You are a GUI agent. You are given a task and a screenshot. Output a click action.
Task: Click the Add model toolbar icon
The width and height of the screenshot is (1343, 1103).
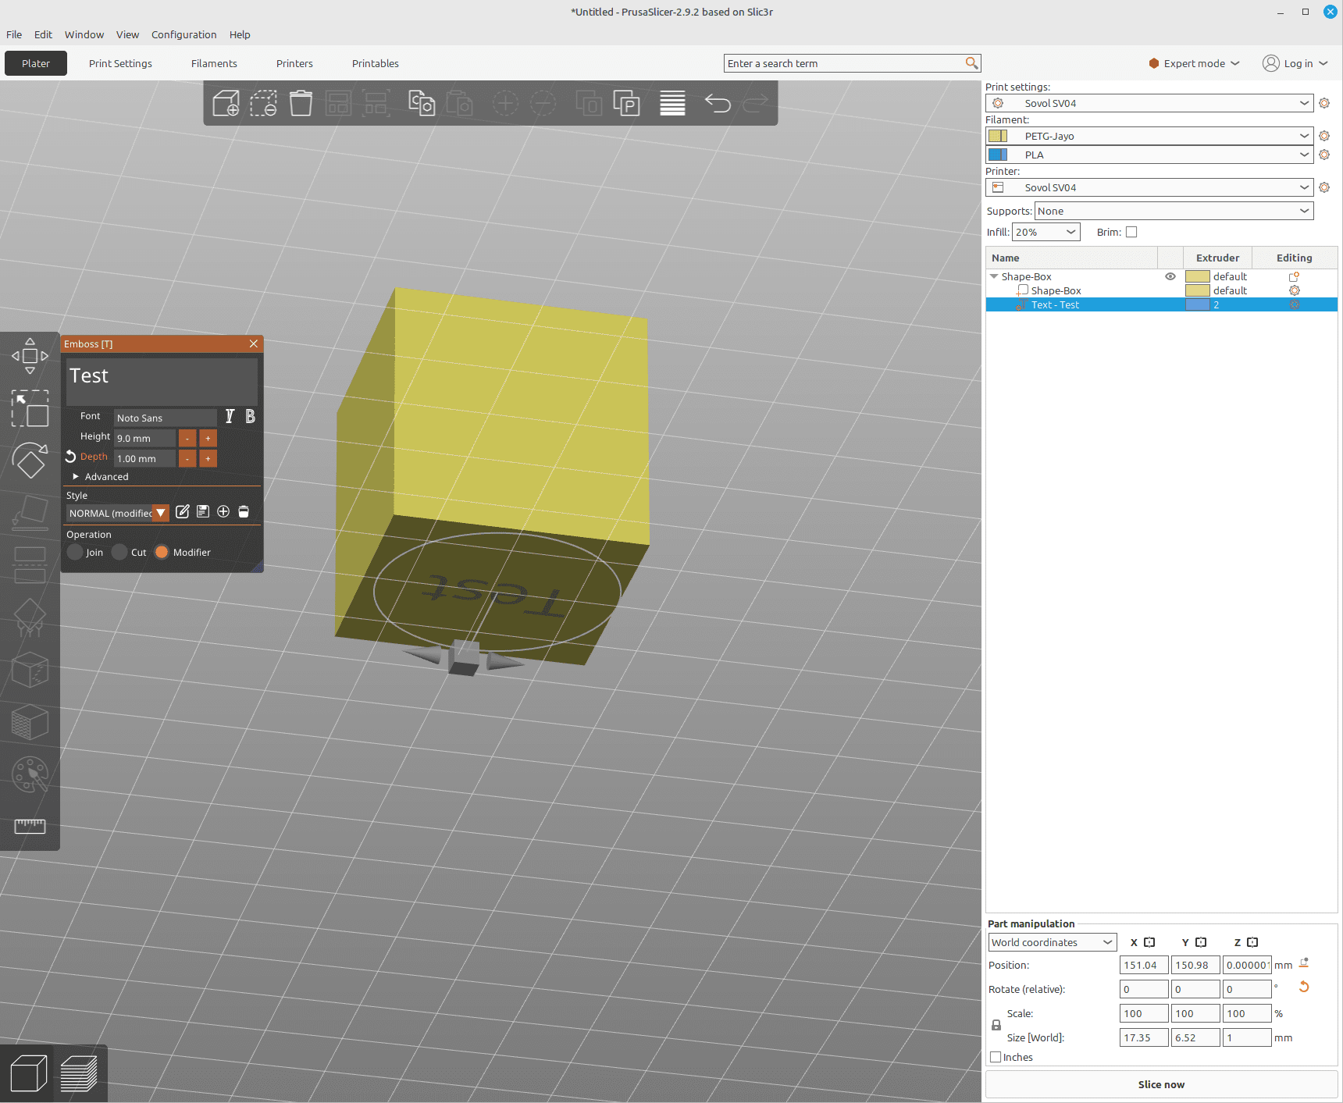226,103
